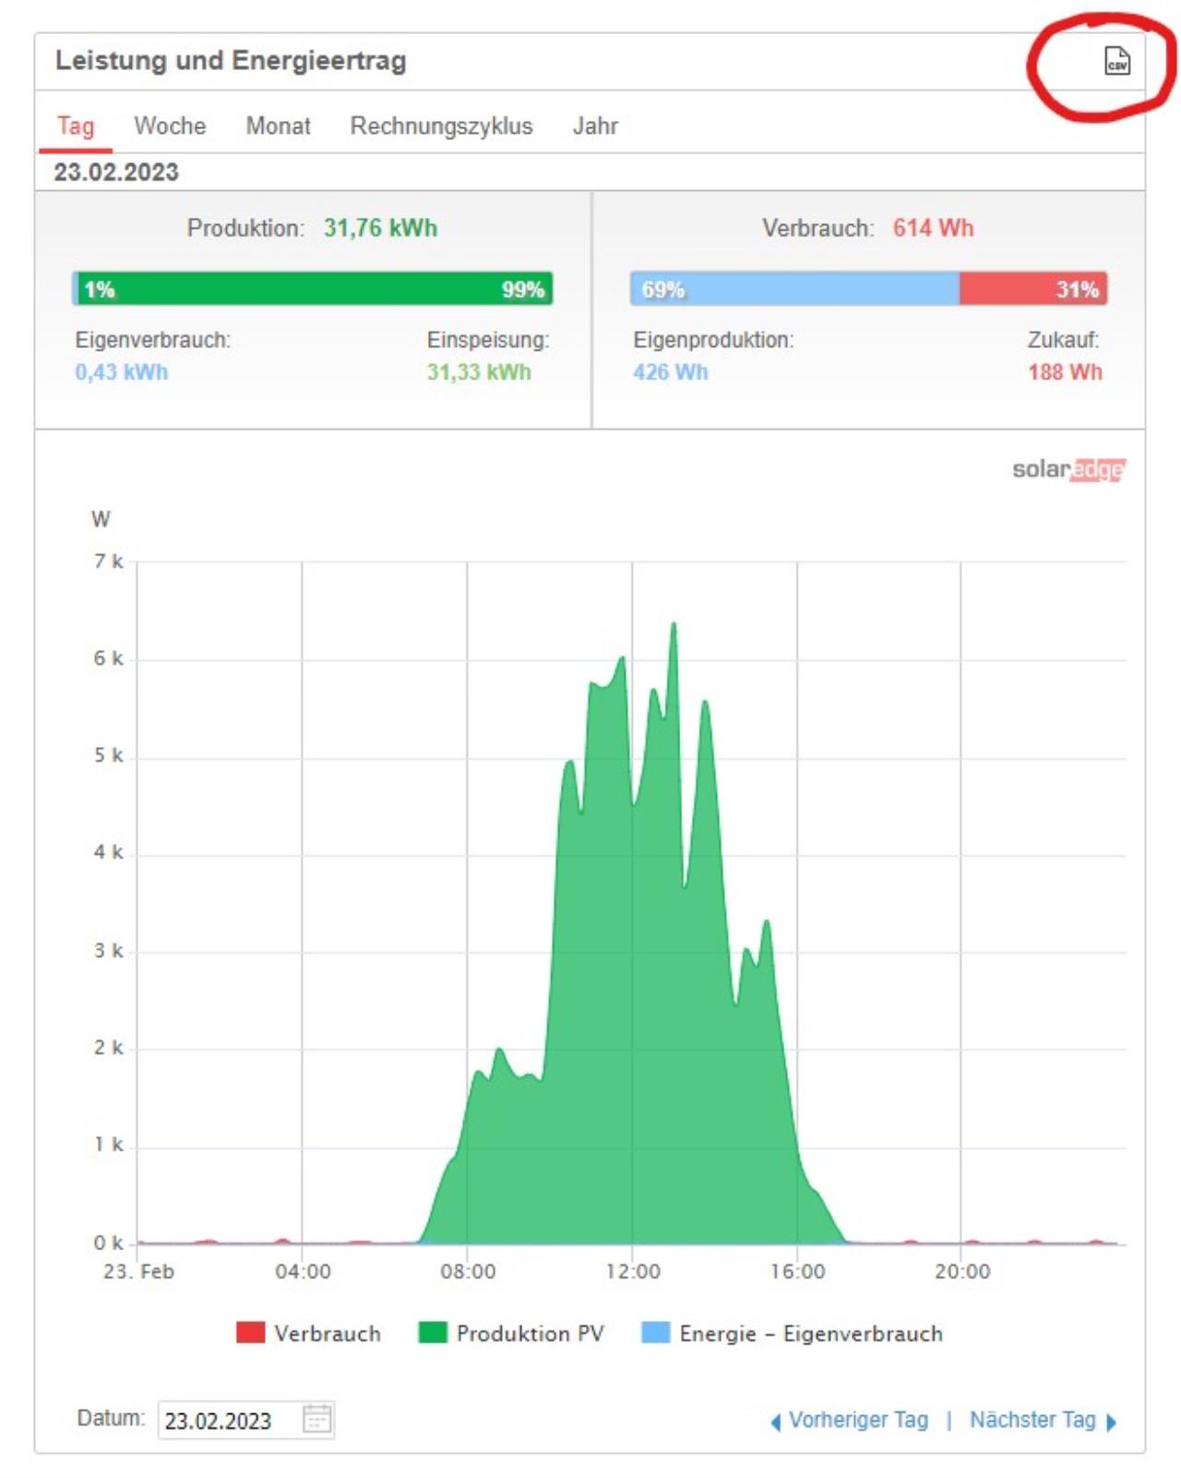
Task: Click the left arrow before Vorheriger Tag
Action: coord(775,1422)
